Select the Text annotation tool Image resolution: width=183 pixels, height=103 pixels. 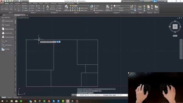[48, 7]
